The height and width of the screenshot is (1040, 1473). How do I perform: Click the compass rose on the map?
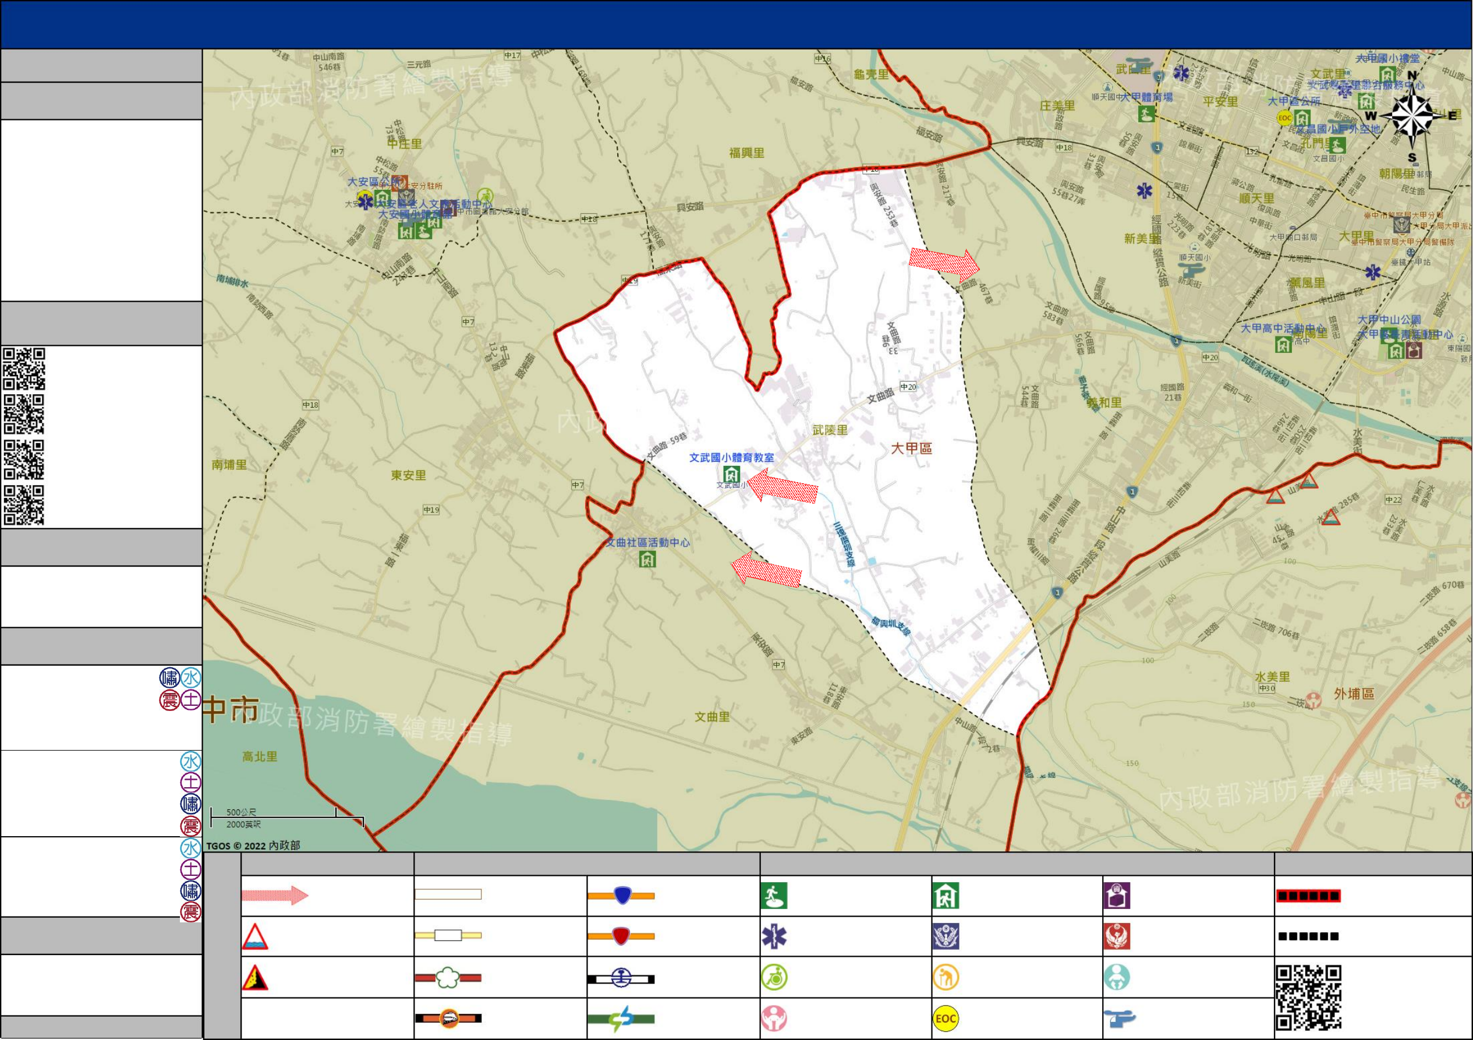coord(1412,116)
